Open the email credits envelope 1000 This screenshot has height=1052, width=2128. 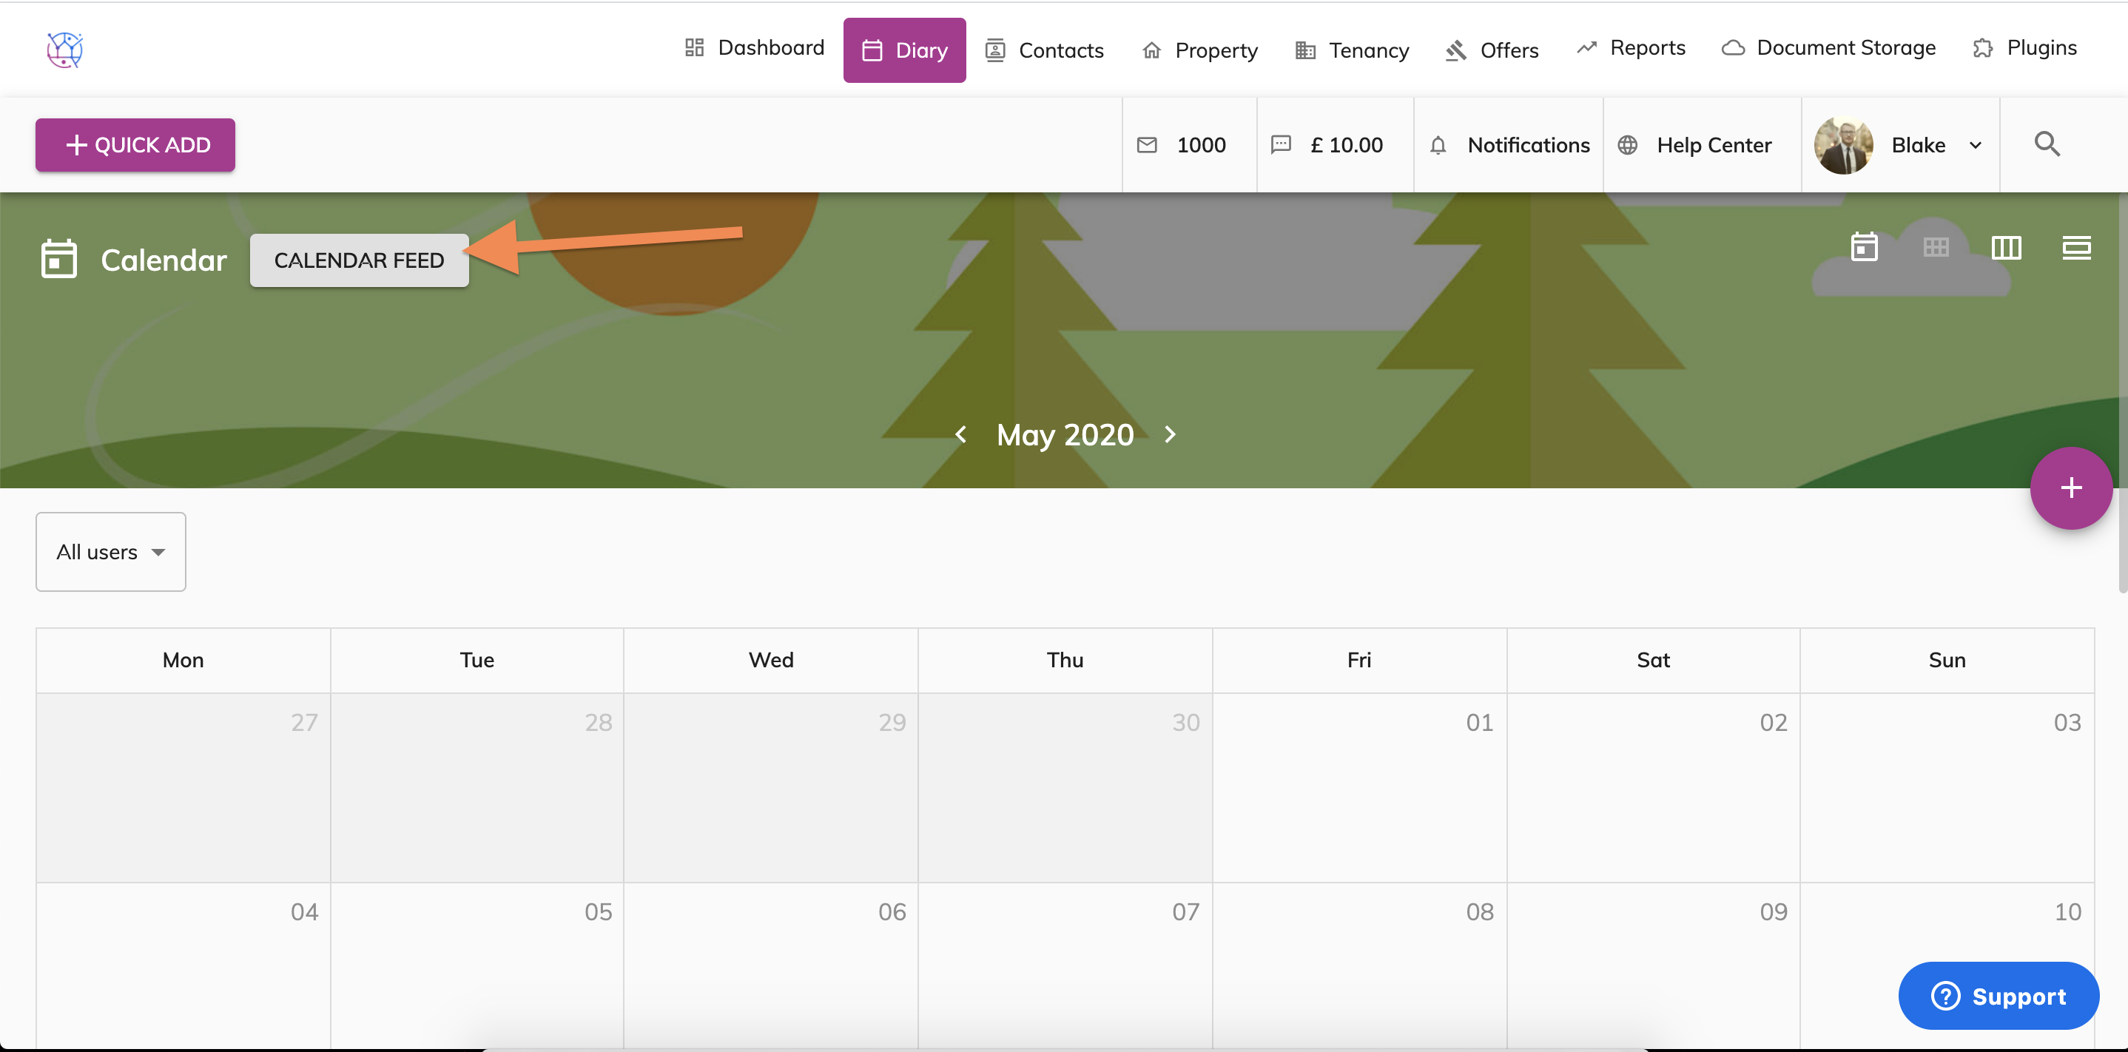pos(1183,145)
